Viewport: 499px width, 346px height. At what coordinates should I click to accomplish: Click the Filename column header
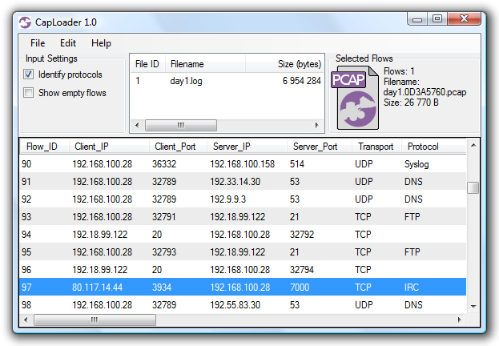205,64
